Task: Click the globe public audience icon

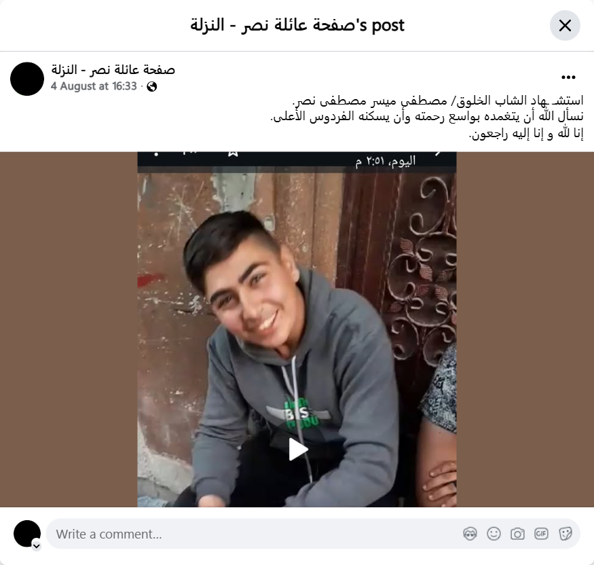Action: pyautogui.click(x=152, y=87)
